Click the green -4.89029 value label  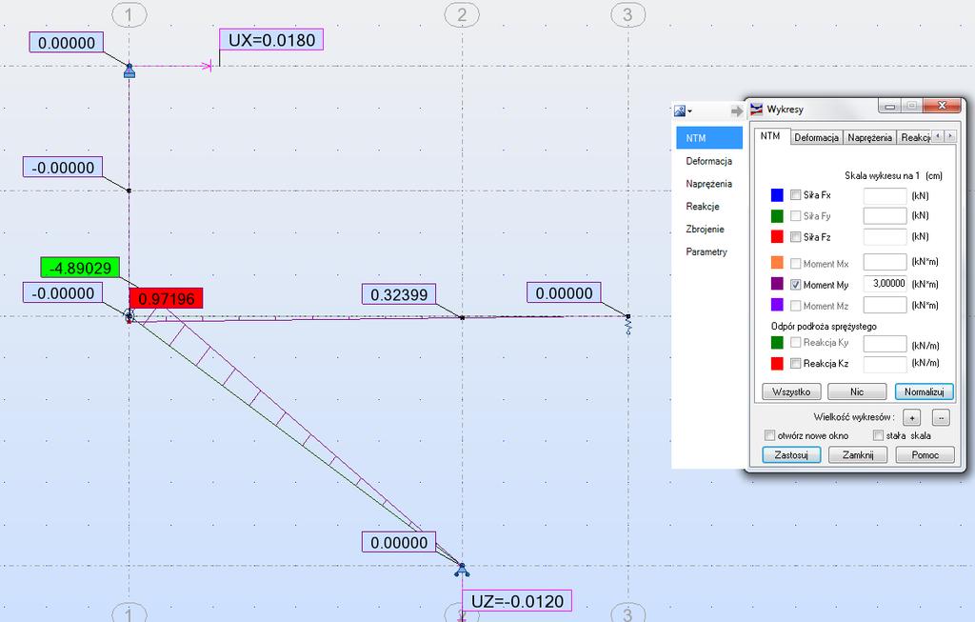(x=80, y=268)
